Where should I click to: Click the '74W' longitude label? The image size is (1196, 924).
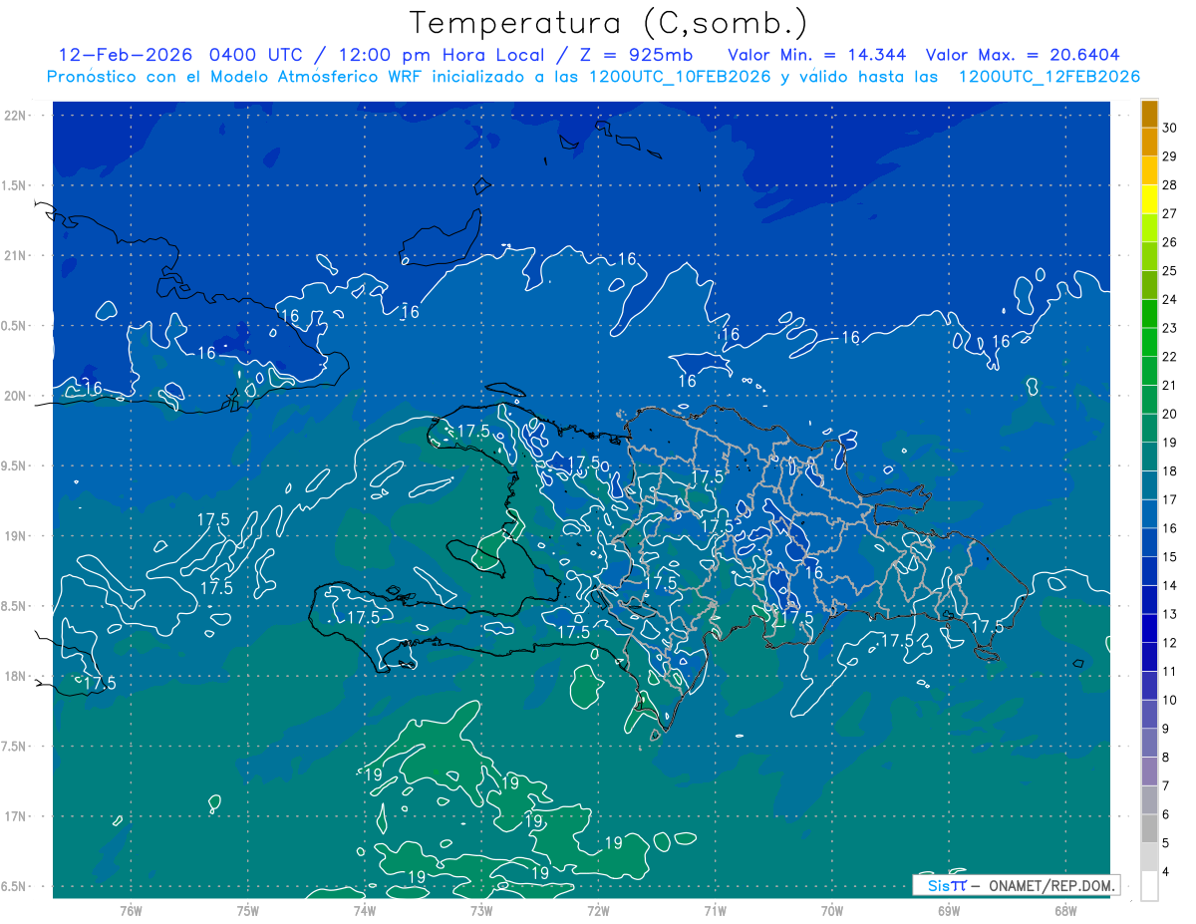[x=365, y=911]
